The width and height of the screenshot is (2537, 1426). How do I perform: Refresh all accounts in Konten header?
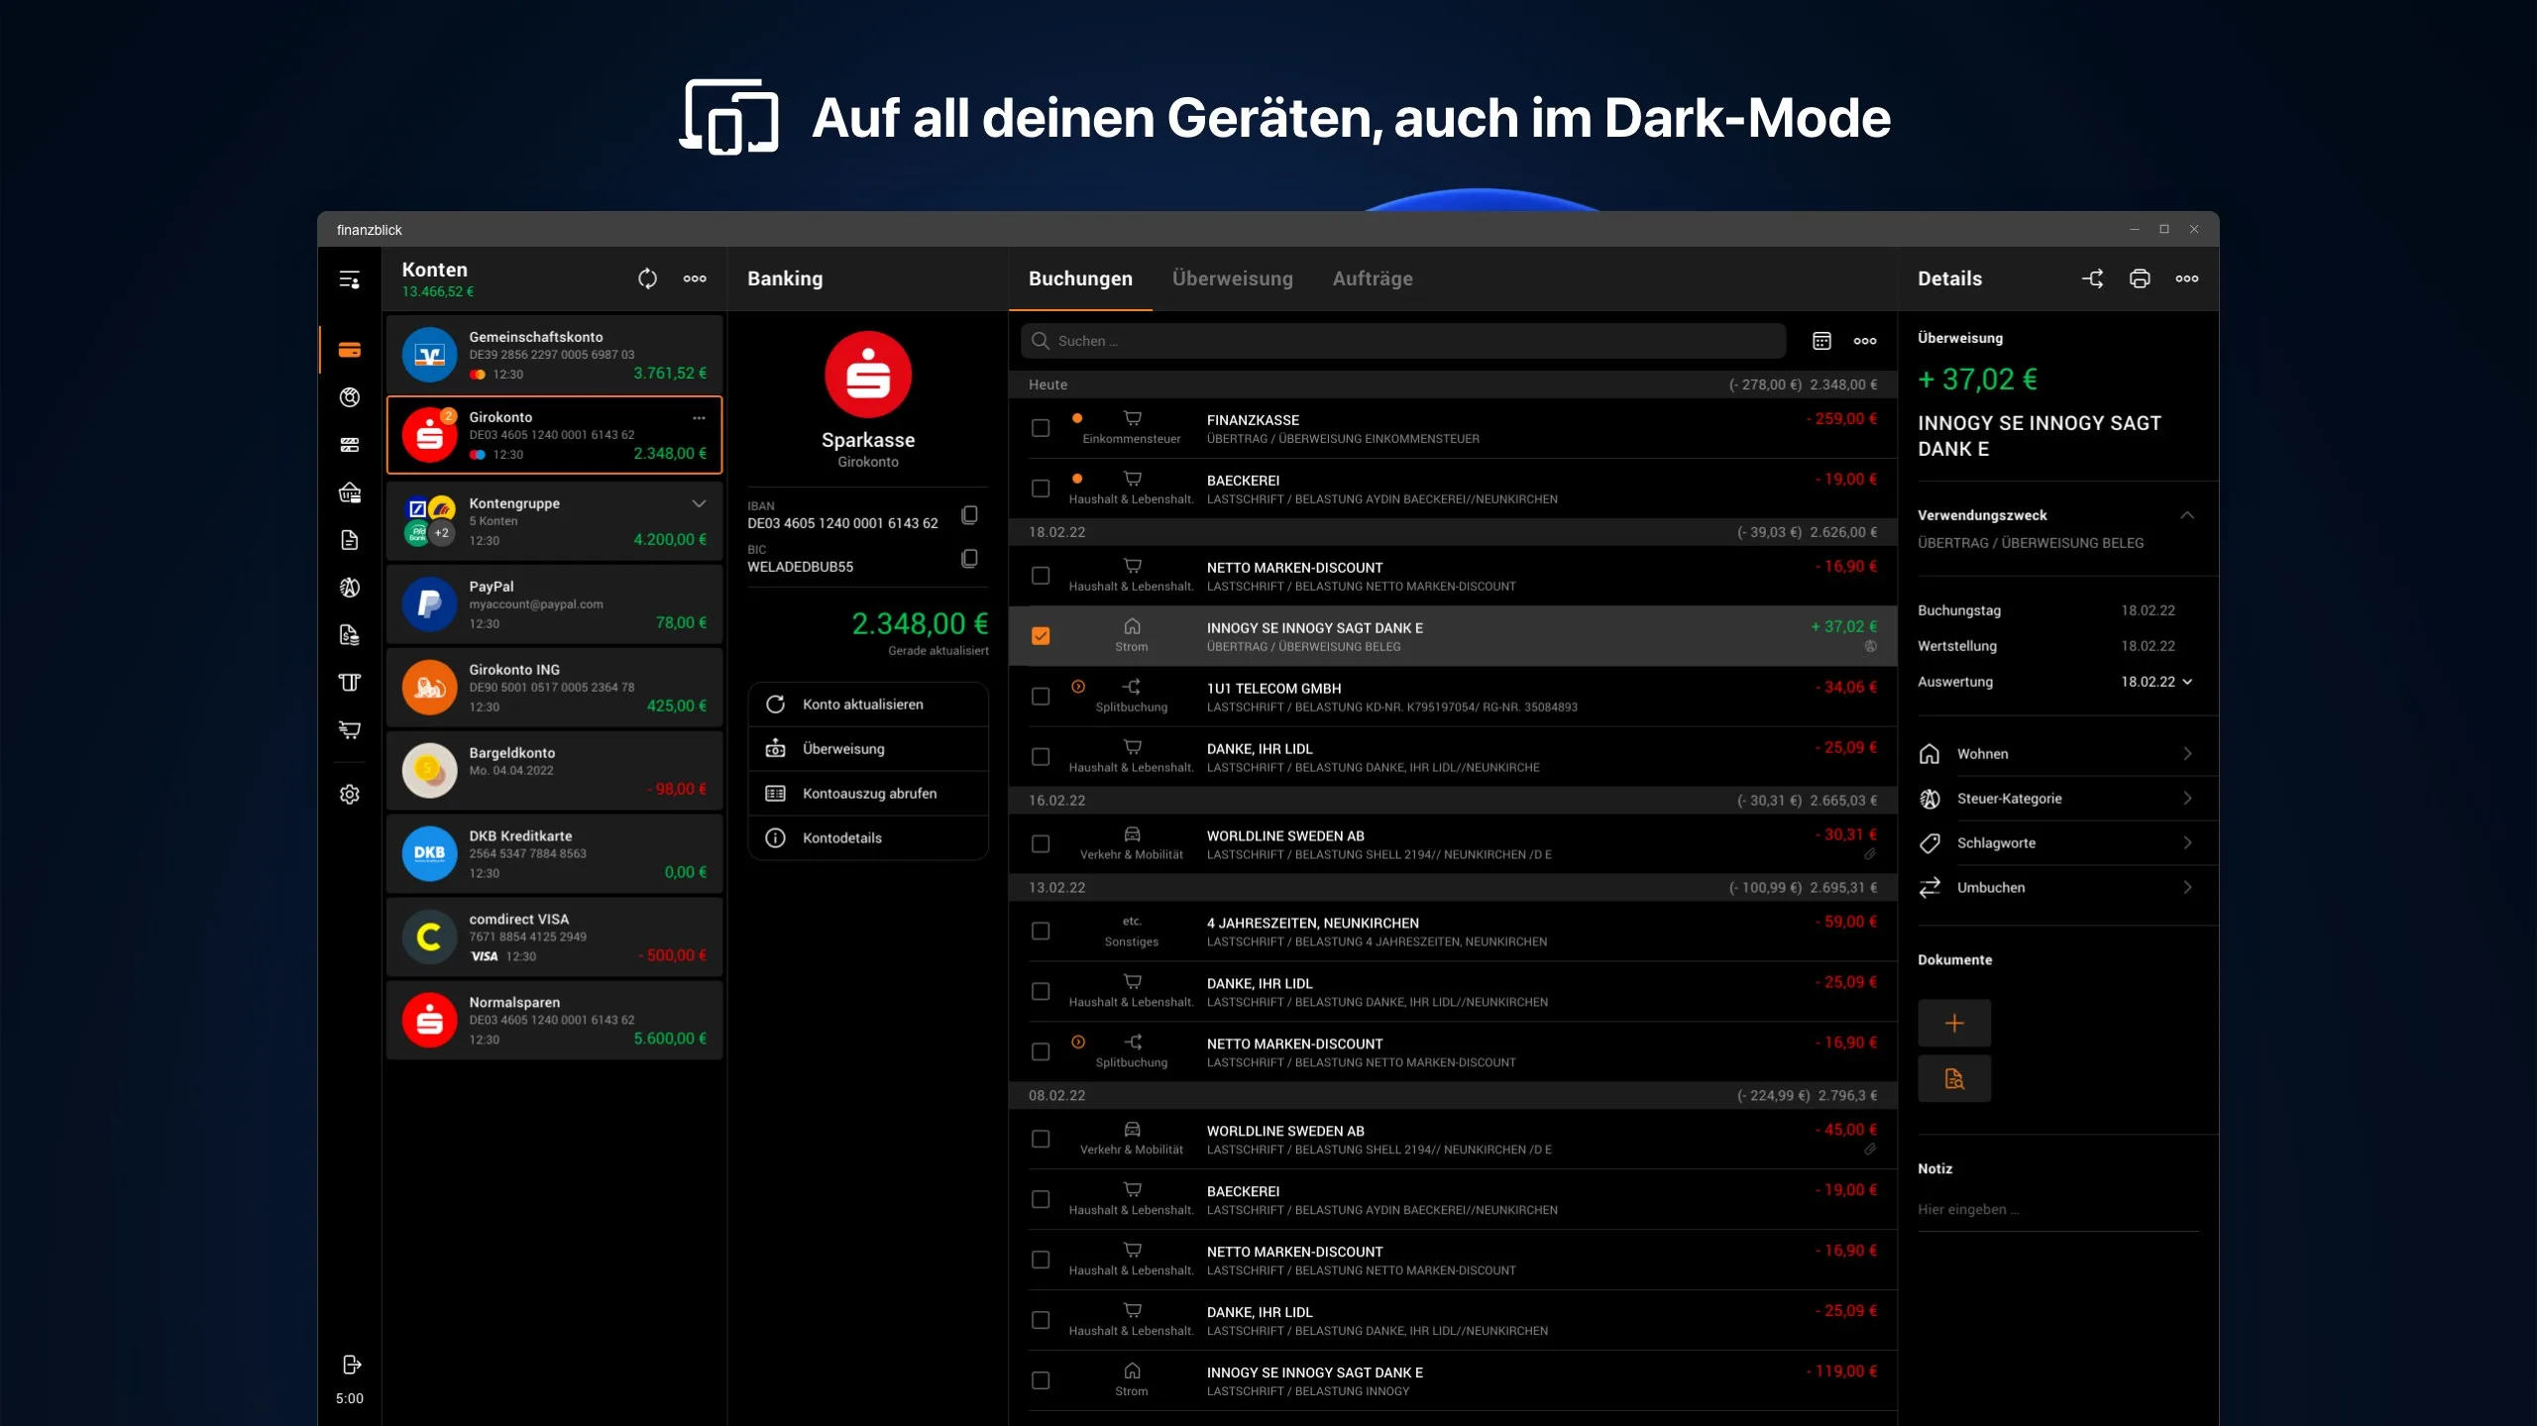tap(647, 278)
